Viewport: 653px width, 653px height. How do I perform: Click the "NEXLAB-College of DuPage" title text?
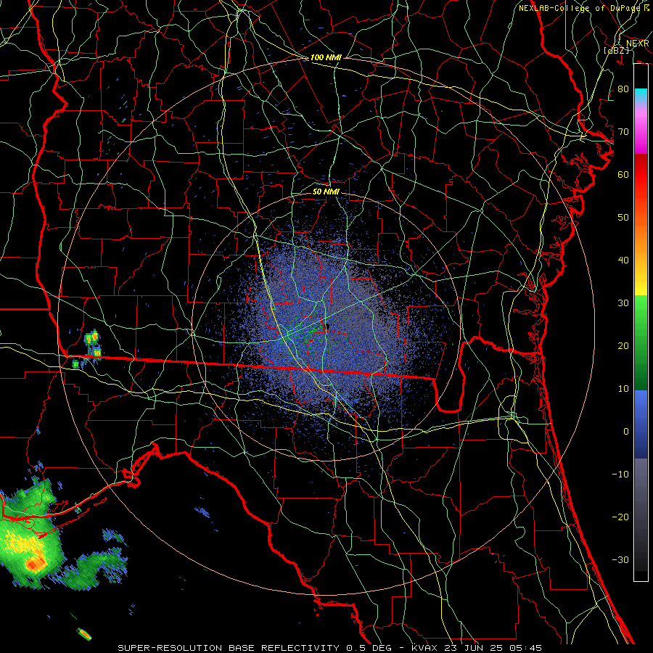(580, 8)
